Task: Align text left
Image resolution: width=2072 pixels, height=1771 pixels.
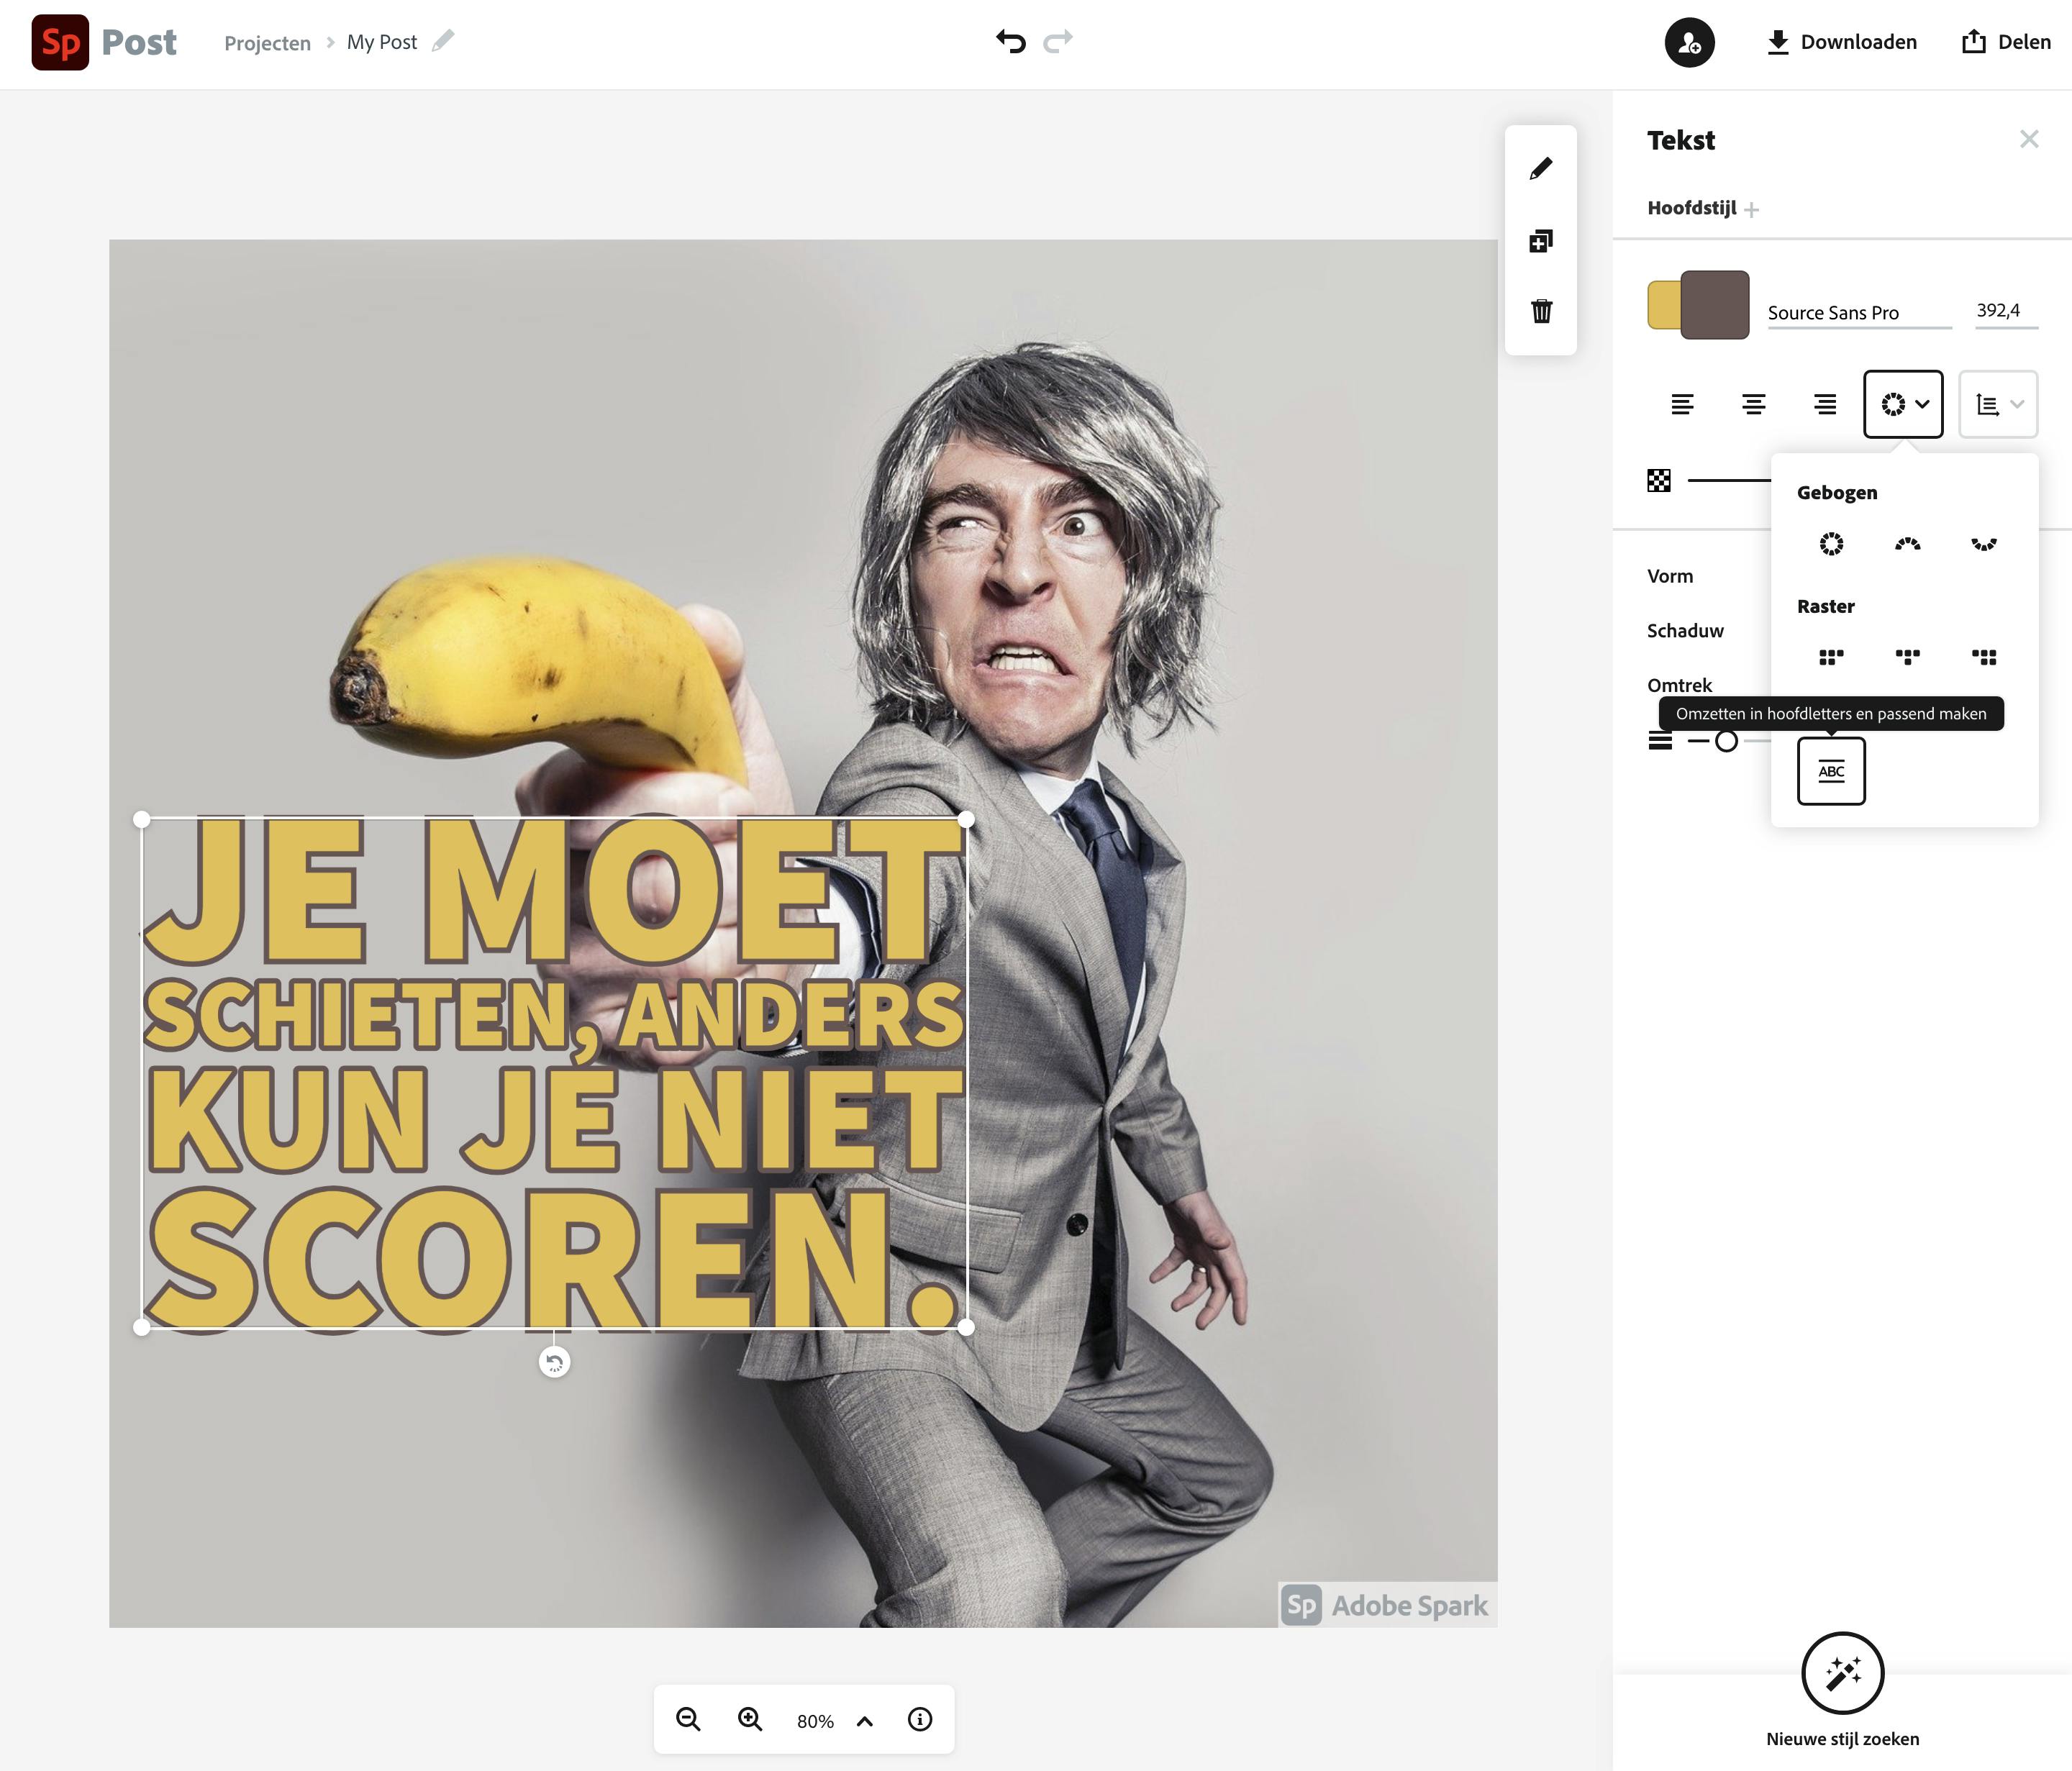Action: click(1682, 404)
